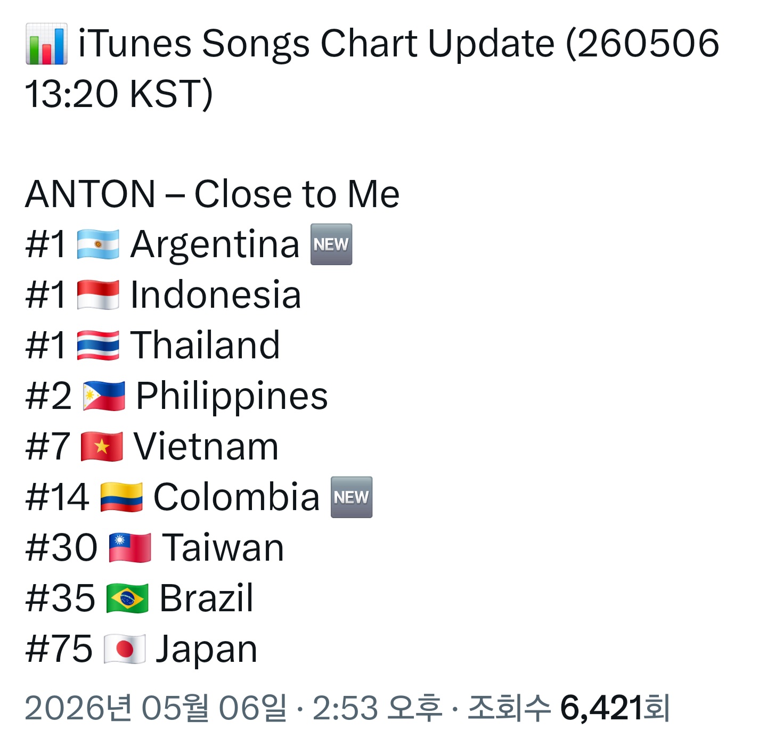Click the 6,421회 view count
Viewport: 767px width, 746px height.
(615, 708)
